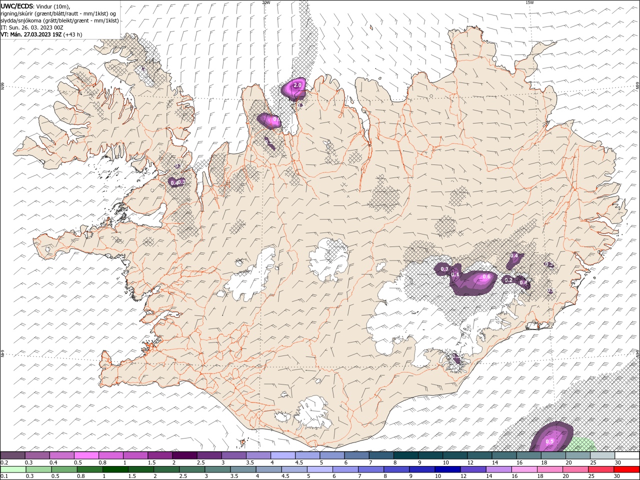Click the white 30 swatch ending the top legend row

[627, 455]
